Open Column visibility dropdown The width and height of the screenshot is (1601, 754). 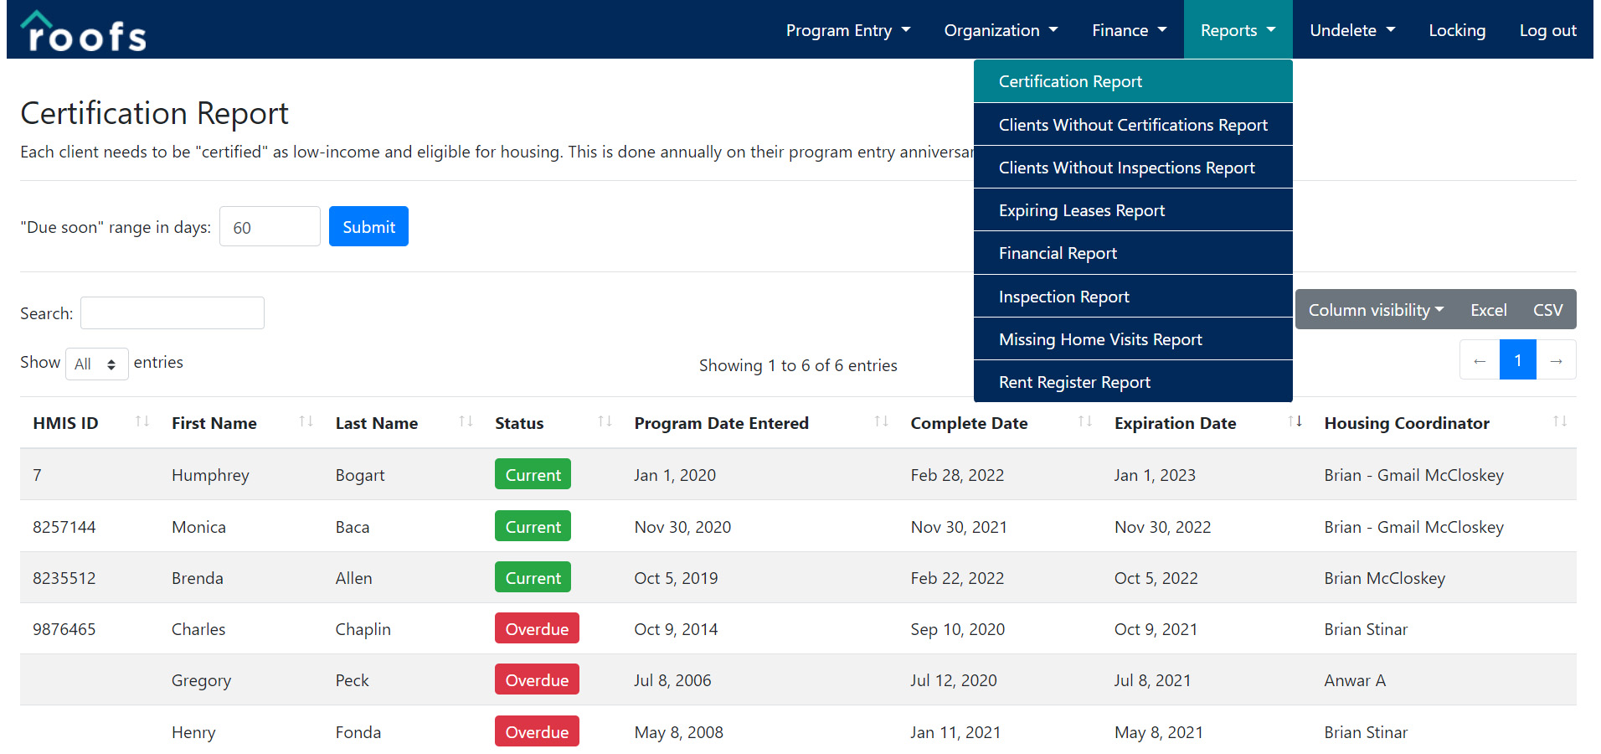[x=1376, y=310]
